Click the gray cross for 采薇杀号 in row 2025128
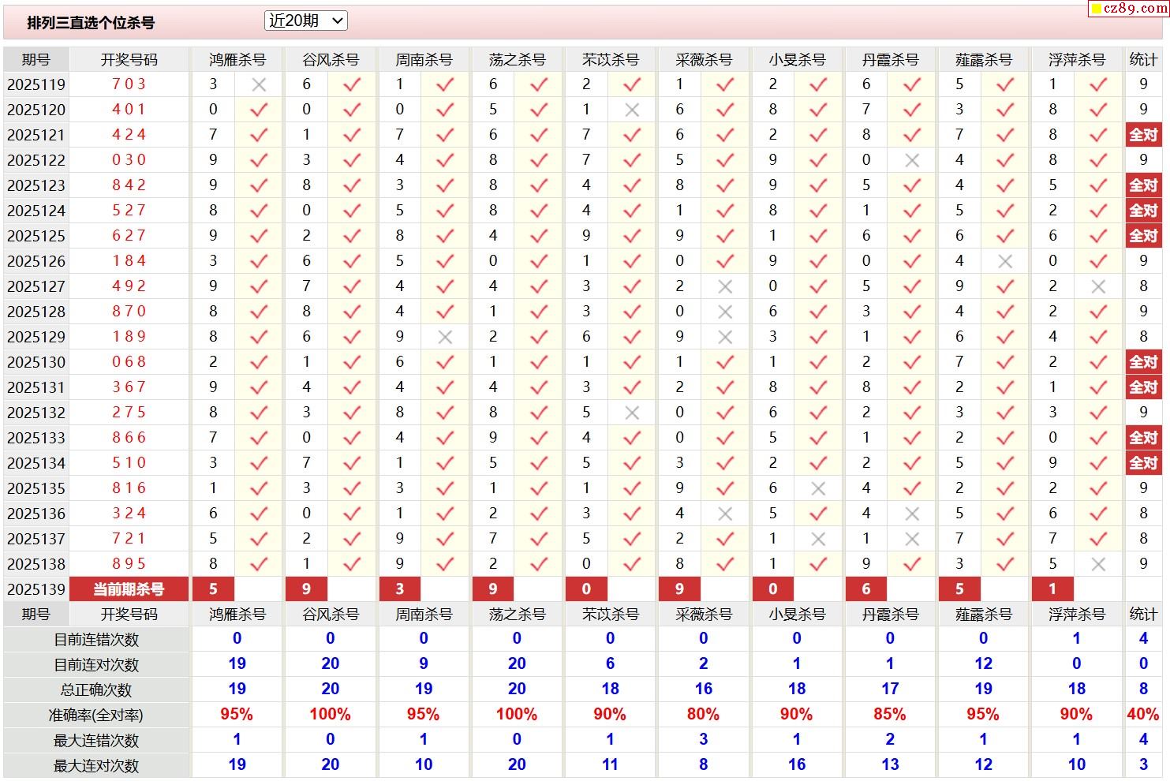The image size is (1170, 781). click(725, 312)
